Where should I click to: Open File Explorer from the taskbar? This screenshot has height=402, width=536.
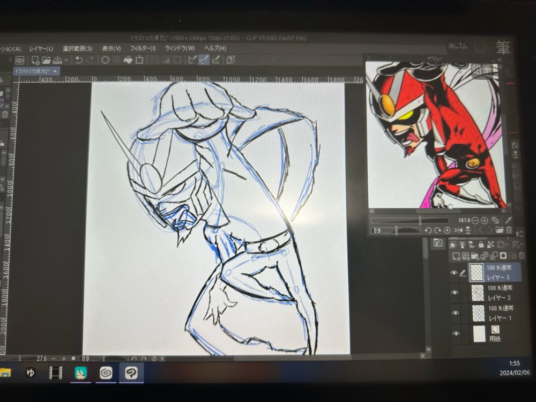pos(5,373)
